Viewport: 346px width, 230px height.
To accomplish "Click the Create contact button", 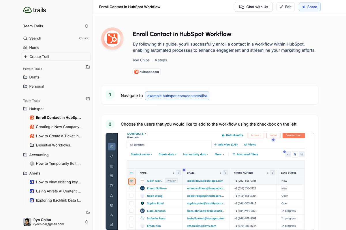I will pyautogui.click(x=294, y=135).
